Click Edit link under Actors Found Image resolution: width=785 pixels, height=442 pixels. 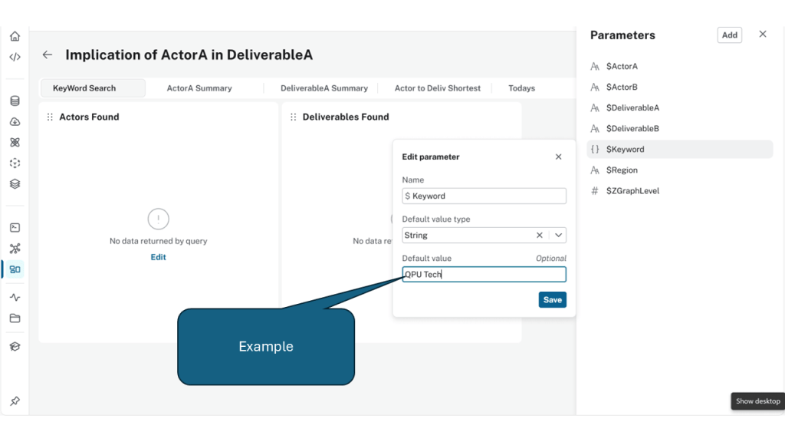[x=158, y=257]
